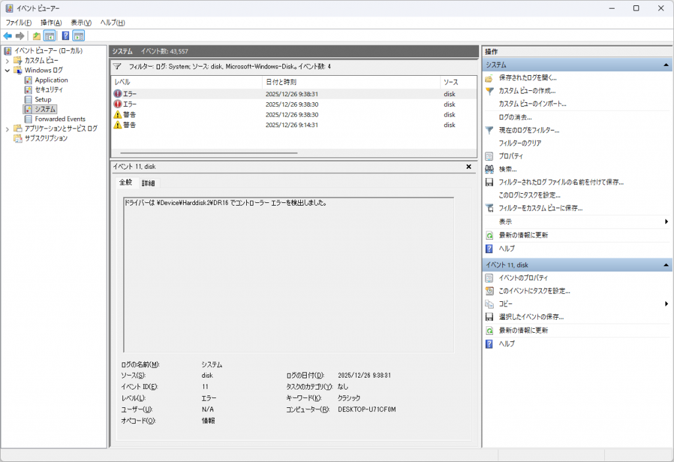674x462 pixels.
Task: Collapse the Windows ログ tree node
Action: click(8, 71)
